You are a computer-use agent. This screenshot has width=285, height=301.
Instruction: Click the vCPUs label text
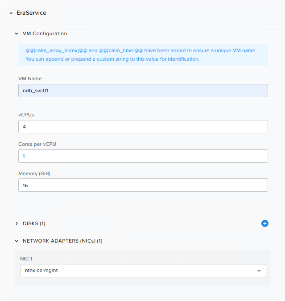pos(26,115)
